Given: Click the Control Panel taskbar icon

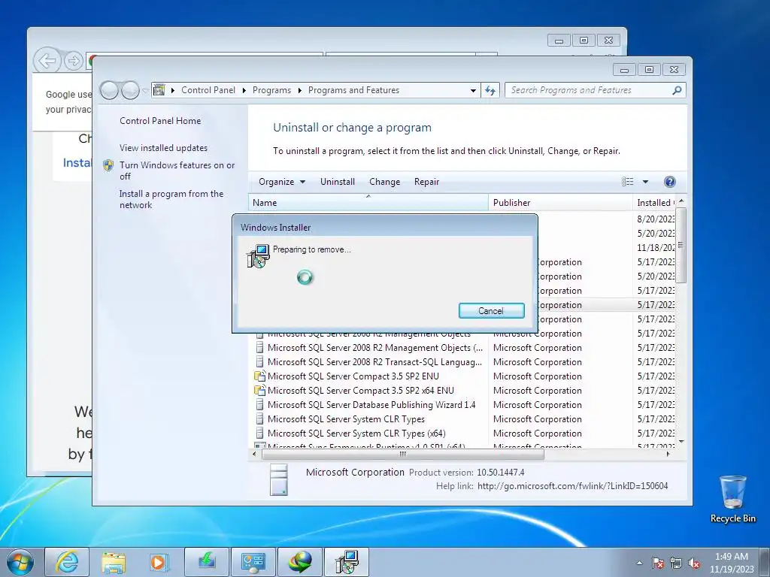Looking at the screenshot, I should [x=253, y=562].
